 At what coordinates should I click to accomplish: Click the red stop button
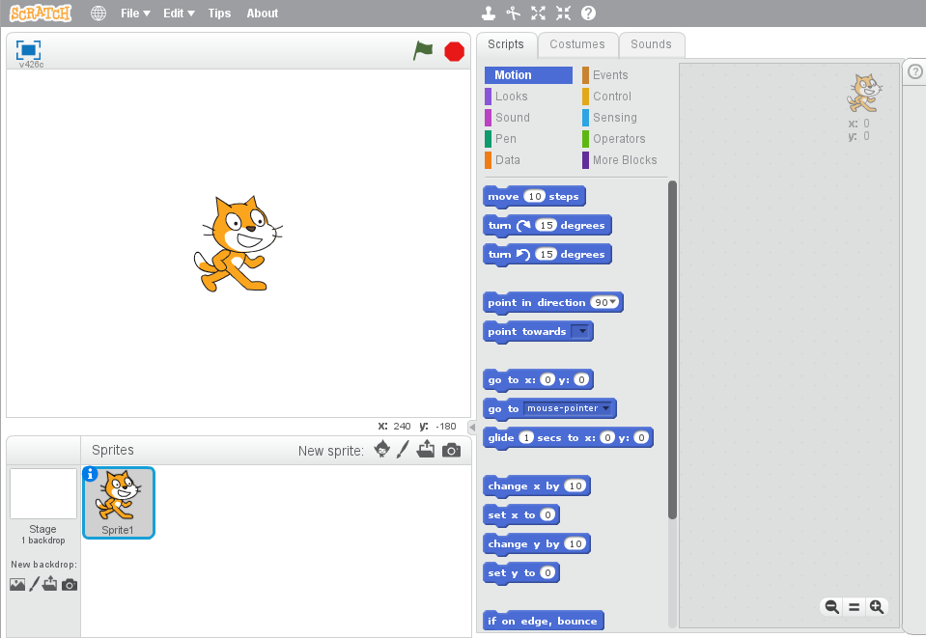click(454, 51)
